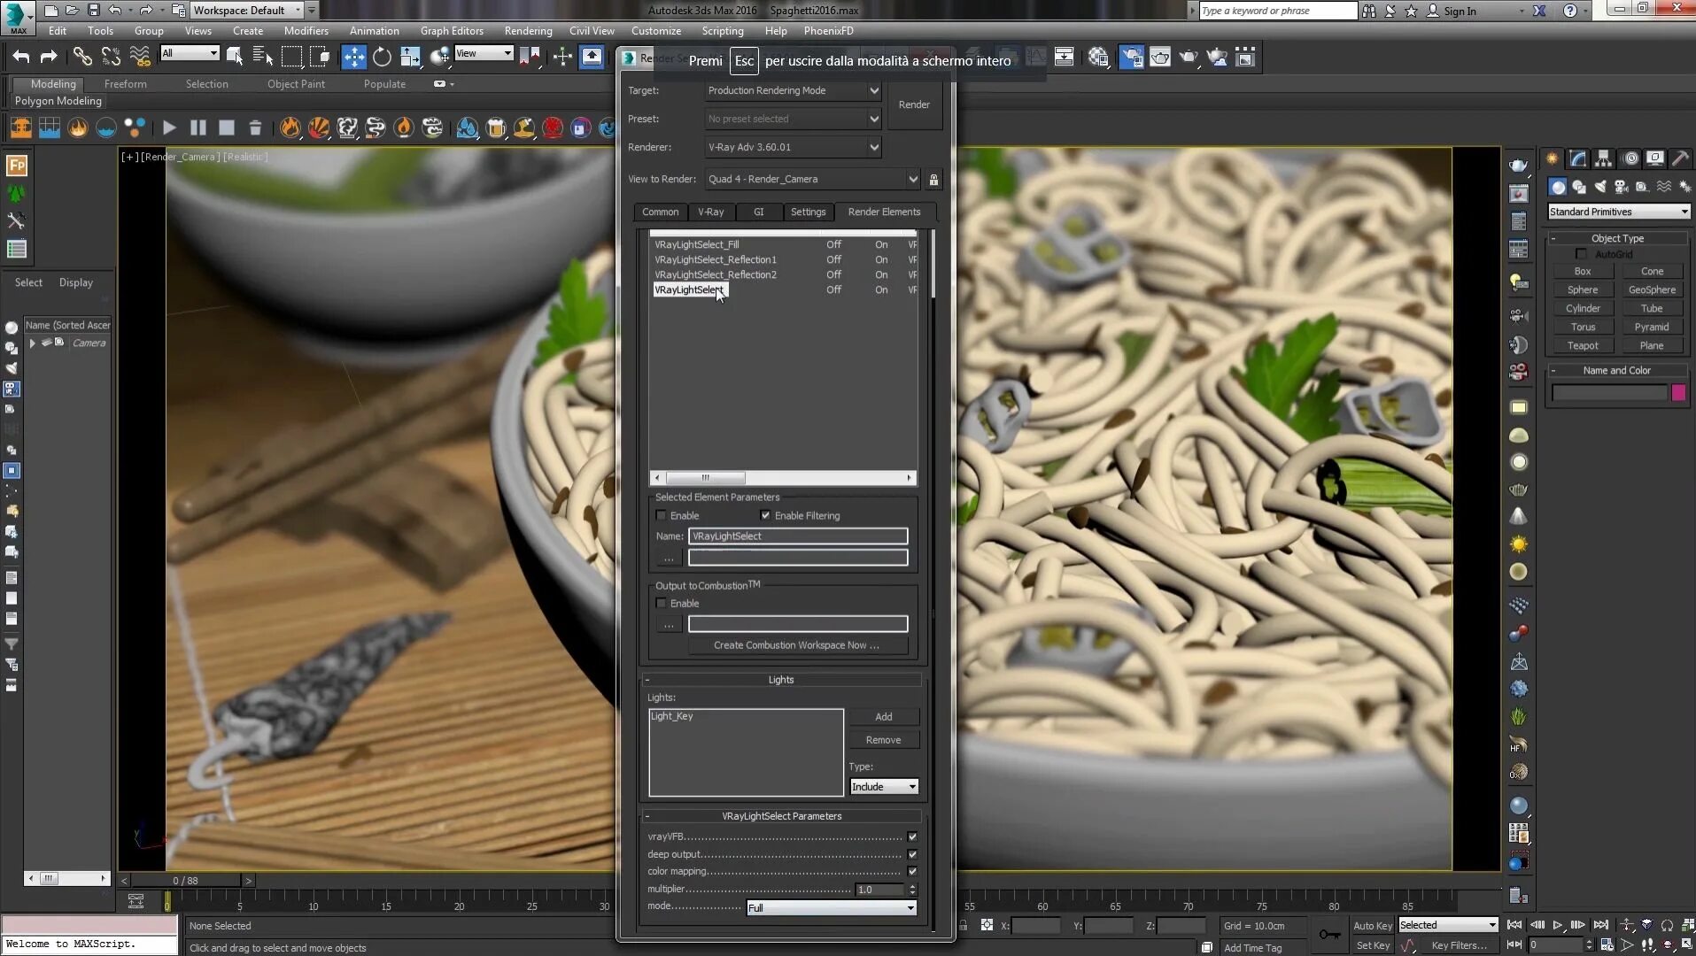Screen dimensions: 1696x956
Task: Click the Redo arrow in main toolbar
Action: pyautogui.click(x=49, y=58)
